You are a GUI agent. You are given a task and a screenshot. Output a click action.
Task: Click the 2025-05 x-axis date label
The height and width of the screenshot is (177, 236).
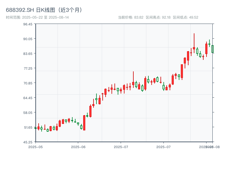[35, 147]
